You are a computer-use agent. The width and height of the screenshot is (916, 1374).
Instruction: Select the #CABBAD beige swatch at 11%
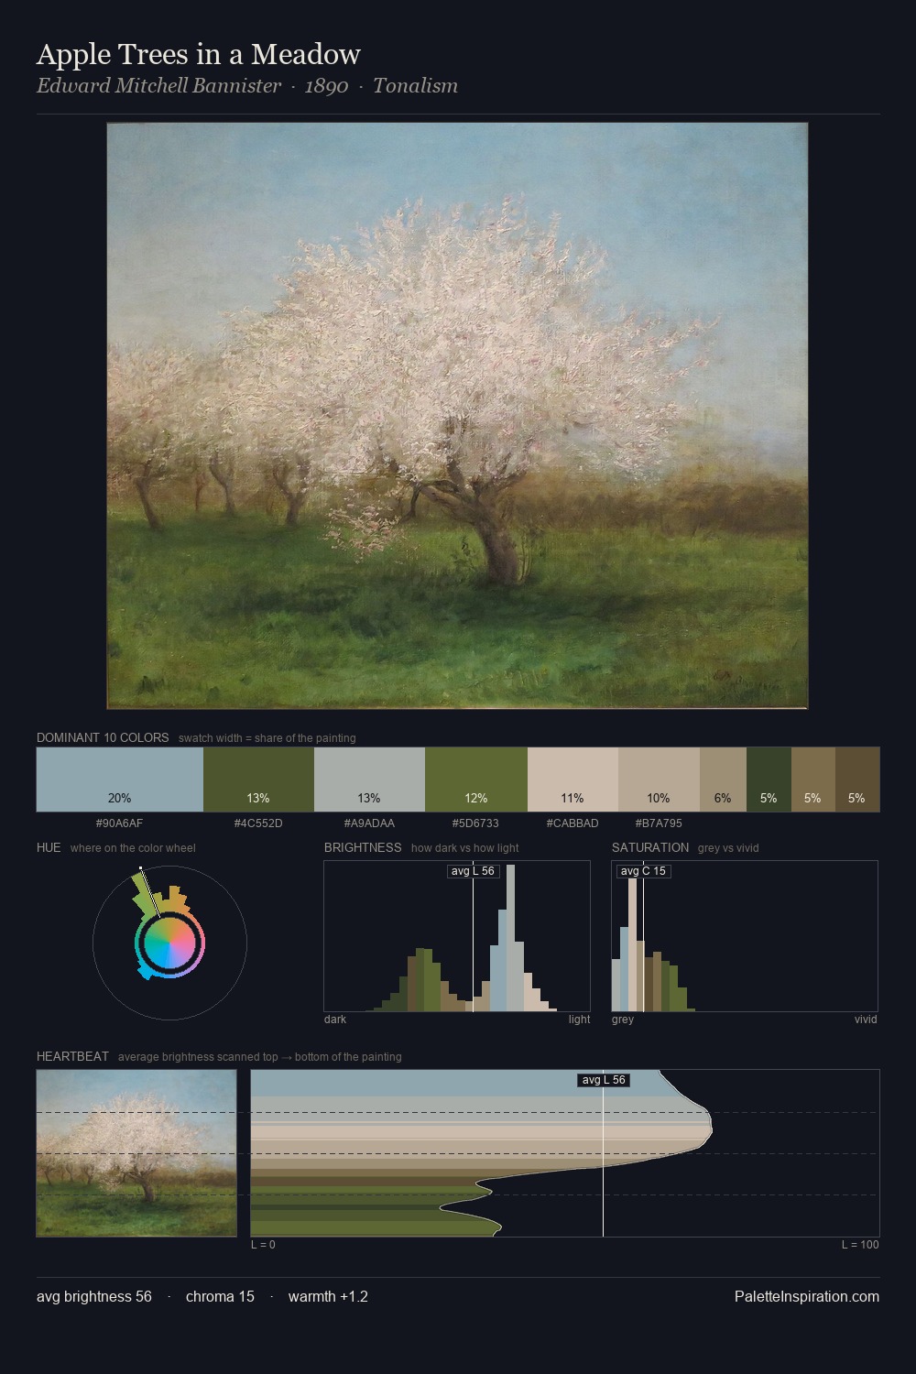[572, 780]
